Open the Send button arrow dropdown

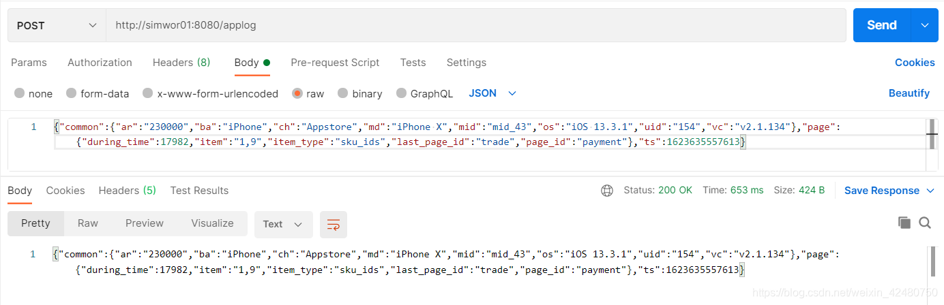pyautogui.click(x=925, y=25)
